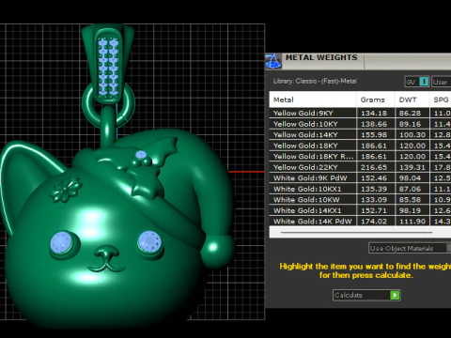Select the Yellow Gold:9KY row
The image size is (451, 338).
coord(360,114)
